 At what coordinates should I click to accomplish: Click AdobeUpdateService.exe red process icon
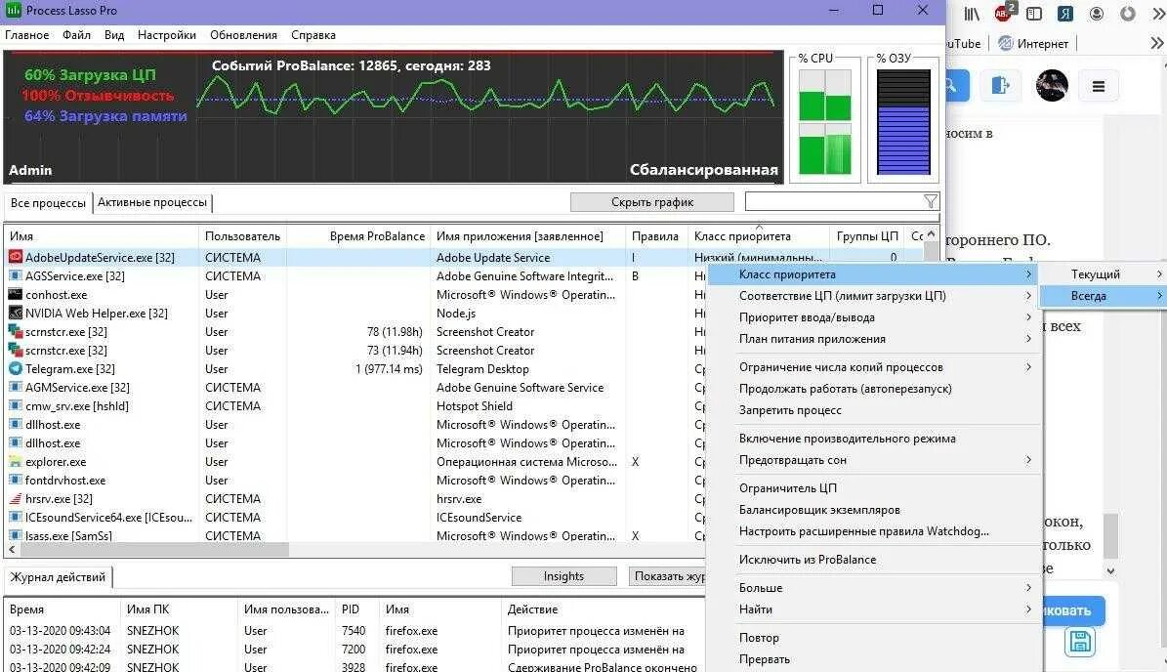coord(15,258)
